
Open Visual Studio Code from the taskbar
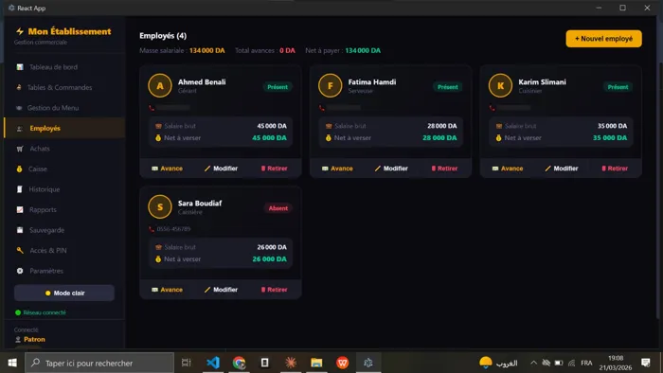click(x=213, y=363)
